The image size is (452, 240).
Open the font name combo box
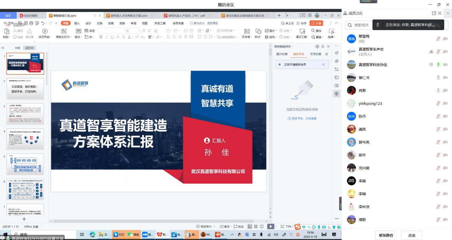pyautogui.click(x=111, y=31)
